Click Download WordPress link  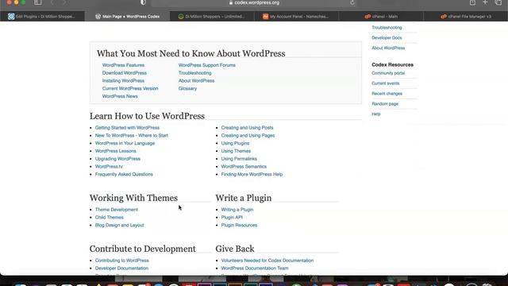coord(125,73)
